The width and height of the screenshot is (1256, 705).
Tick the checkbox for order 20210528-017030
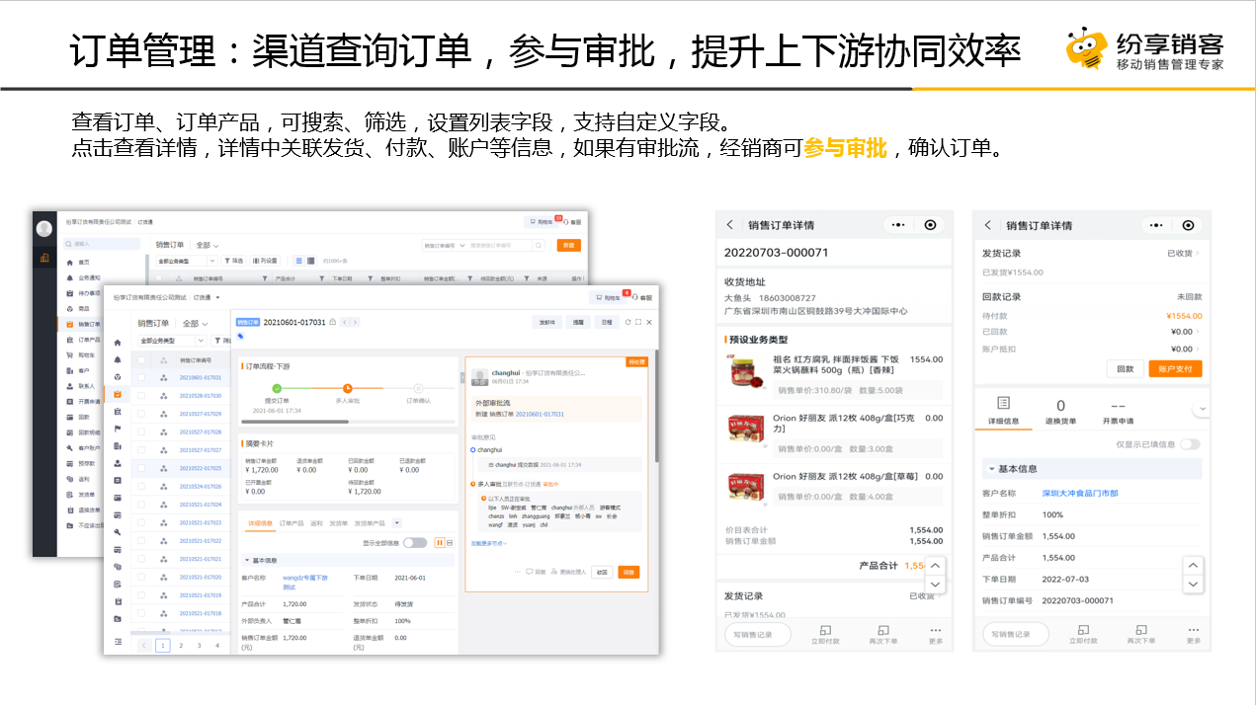141,396
